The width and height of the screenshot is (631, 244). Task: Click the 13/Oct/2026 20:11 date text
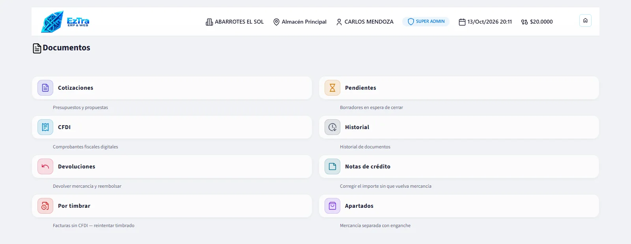pyautogui.click(x=489, y=22)
